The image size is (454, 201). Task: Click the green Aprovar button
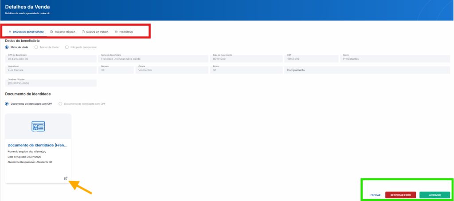(x=434, y=195)
